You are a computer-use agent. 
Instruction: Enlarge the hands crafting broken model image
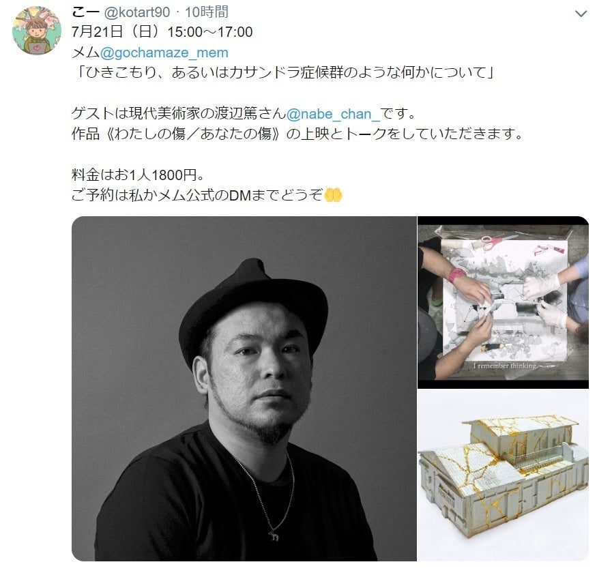click(503, 302)
